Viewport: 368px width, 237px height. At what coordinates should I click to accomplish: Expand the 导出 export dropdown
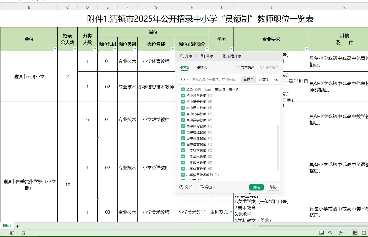[x=208, y=187]
